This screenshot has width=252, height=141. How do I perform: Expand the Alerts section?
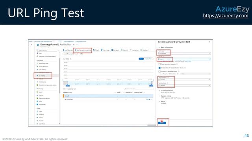click(x=162, y=101)
